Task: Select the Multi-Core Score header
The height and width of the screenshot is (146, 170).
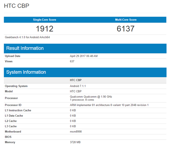Action: (x=126, y=20)
